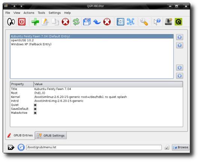The image size is (199, 162).
Task: Click the Initrd value /boot/initrd.img line
Action: [x=59, y=101]
